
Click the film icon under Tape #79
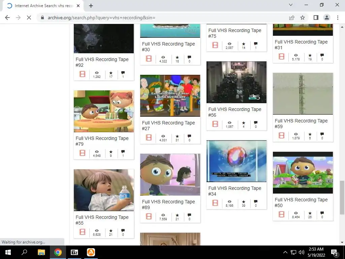click(x=82, y=153)
